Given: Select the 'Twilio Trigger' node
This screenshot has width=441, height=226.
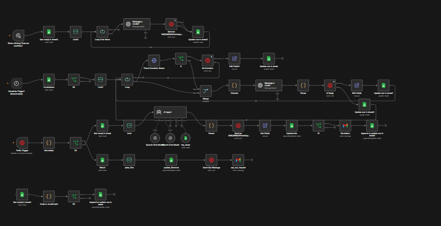Looking at the screenshot, I should 22,143.
